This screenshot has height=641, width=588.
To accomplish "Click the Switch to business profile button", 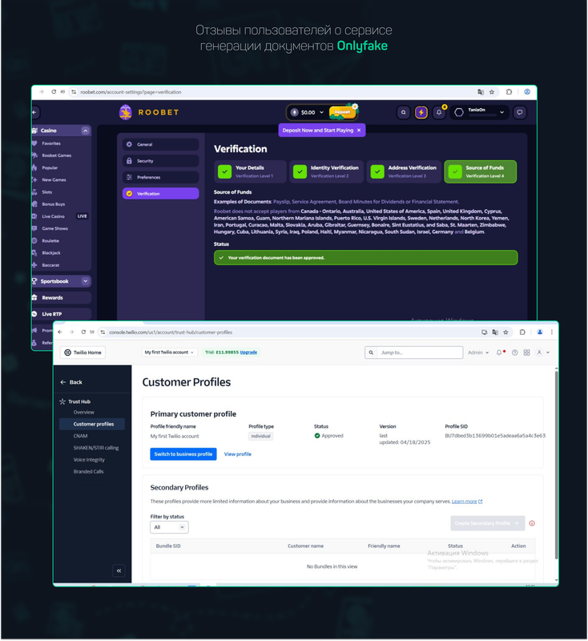I will [183, 454].
